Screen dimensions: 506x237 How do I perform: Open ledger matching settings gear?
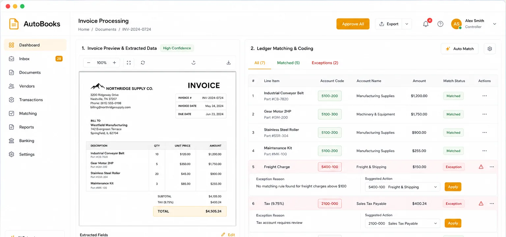[x=490, y=49]
